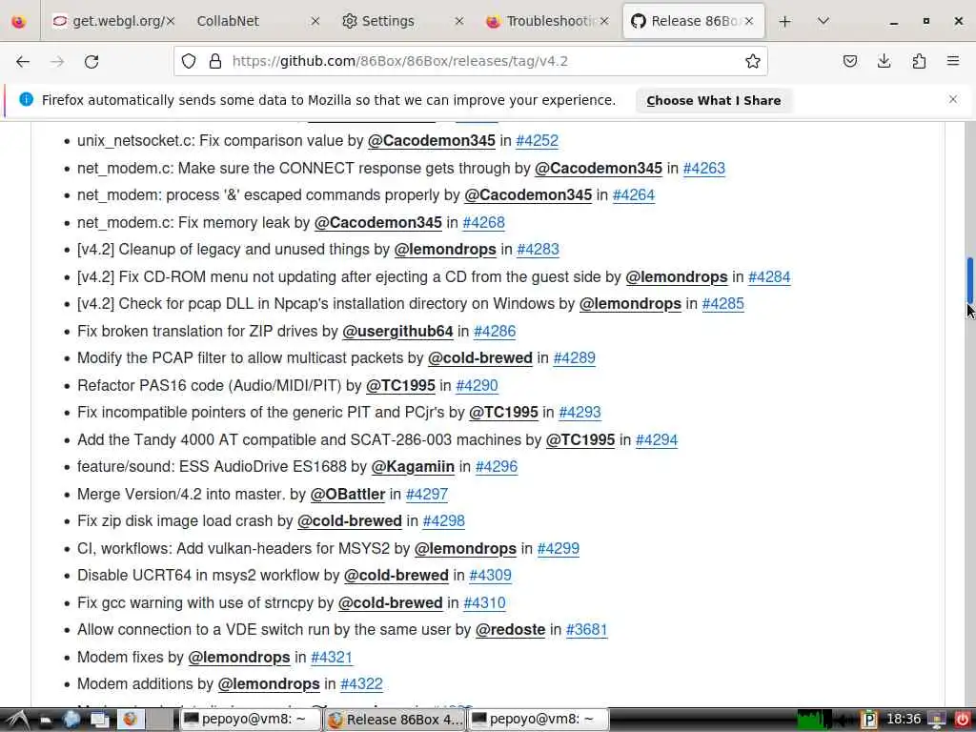Select Release 86Box window in taskbar
The width and height of the screenshot is (976, 732).
pyautogui.click(x=395, y=719)
